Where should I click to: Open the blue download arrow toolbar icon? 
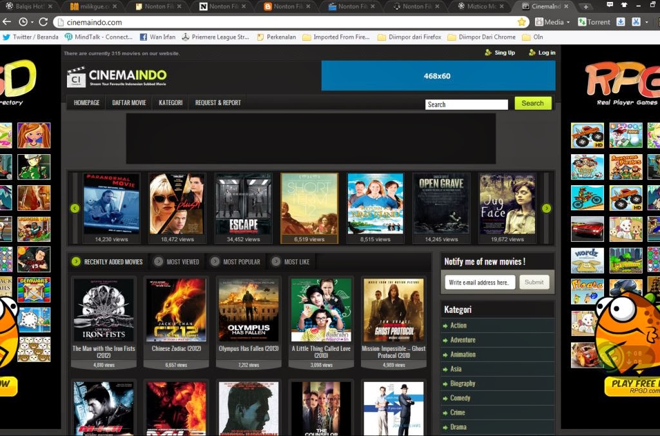[621, 22]
